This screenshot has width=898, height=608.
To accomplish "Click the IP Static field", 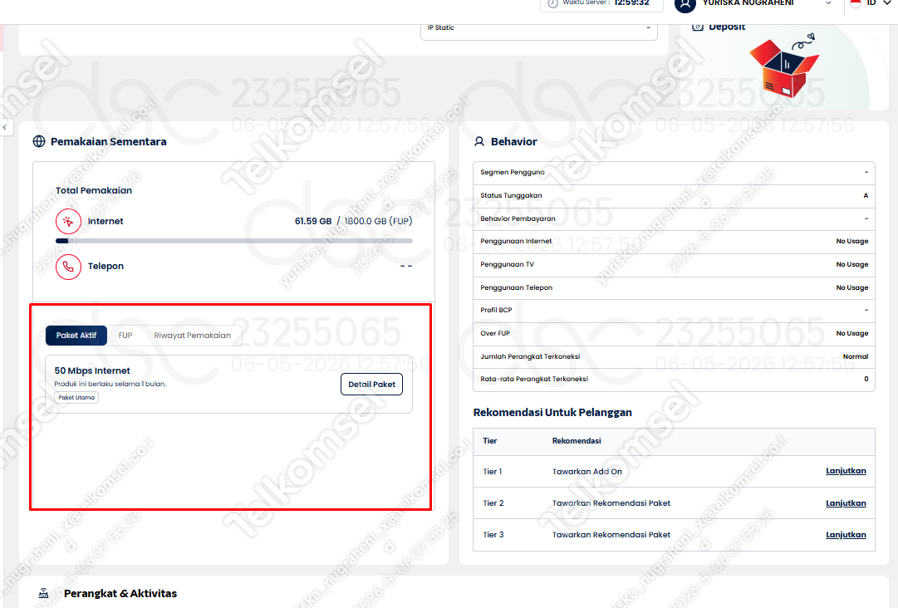I will click(539, 28).
